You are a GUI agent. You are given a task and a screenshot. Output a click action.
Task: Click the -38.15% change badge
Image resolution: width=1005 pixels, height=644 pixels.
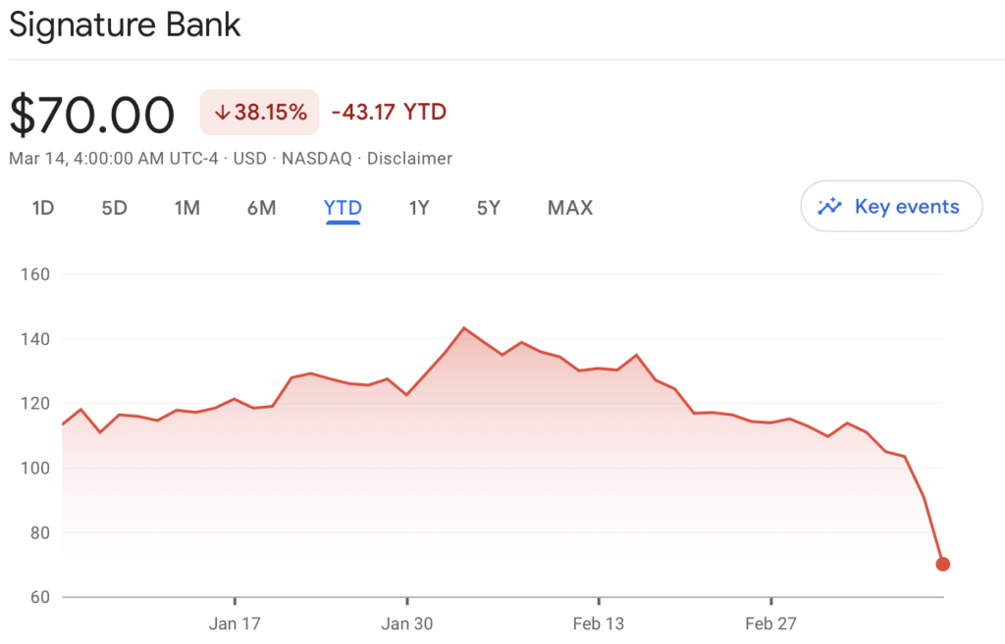point(259,112)
